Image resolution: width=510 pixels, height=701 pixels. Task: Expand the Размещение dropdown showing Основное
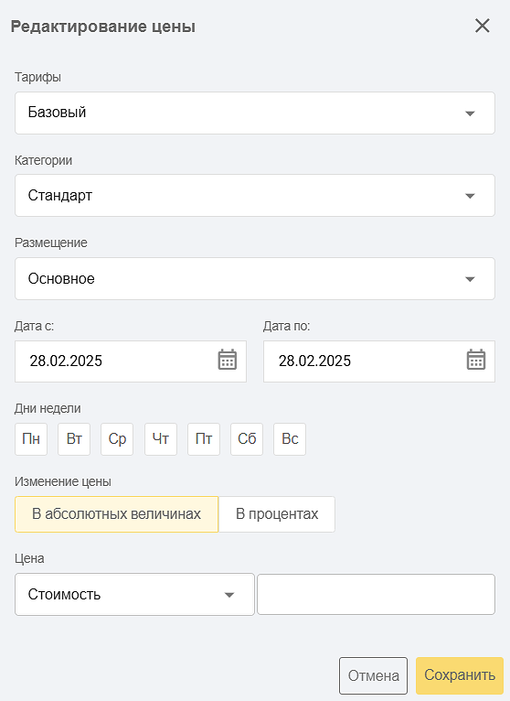pos(255,278)
